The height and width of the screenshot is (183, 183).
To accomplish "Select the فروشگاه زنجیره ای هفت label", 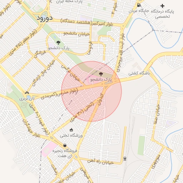I will (x=65, y=153).
